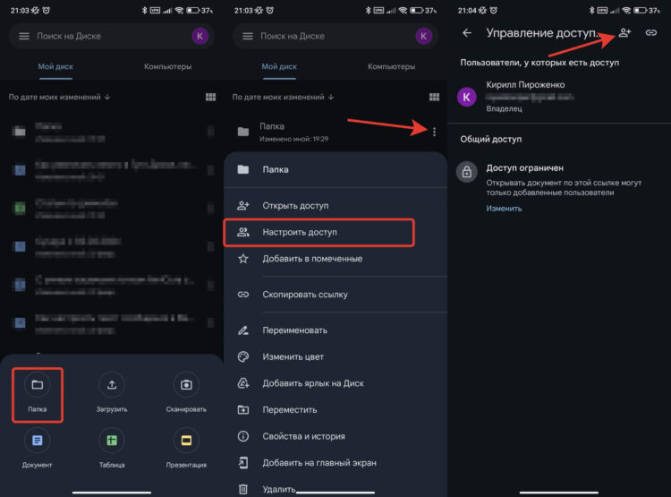Image resolution: width=671 pixels, height=497 pixels.
Task: Choose Открыть доступ from the menu
Action: (x=335, y=206)
